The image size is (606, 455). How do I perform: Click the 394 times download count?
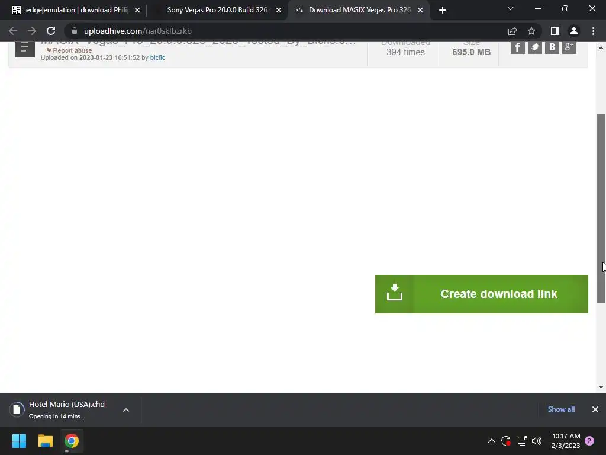coord(405,52)
